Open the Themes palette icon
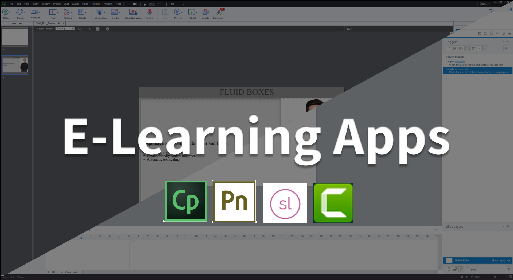513x280 pixels. click(19, 12)
